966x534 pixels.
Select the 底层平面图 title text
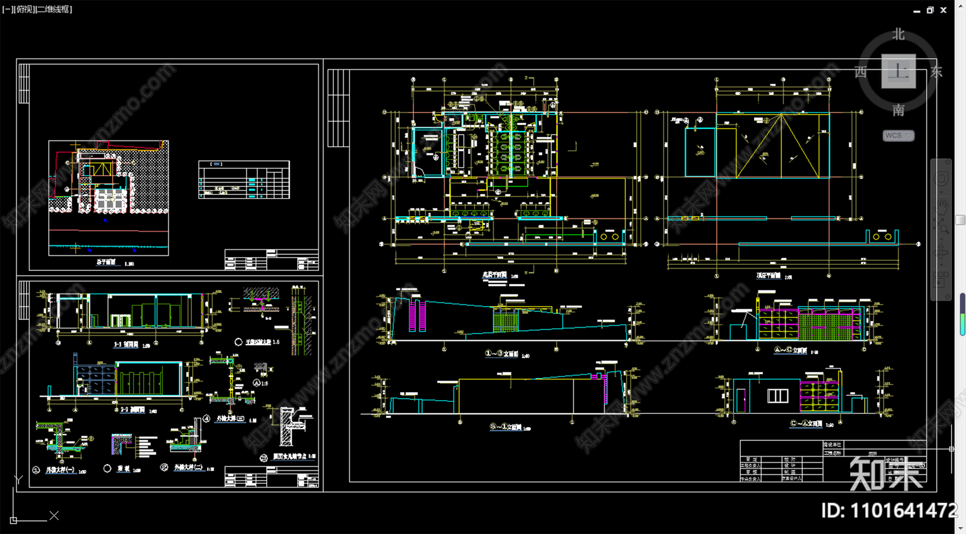click(x=495, y=275)
